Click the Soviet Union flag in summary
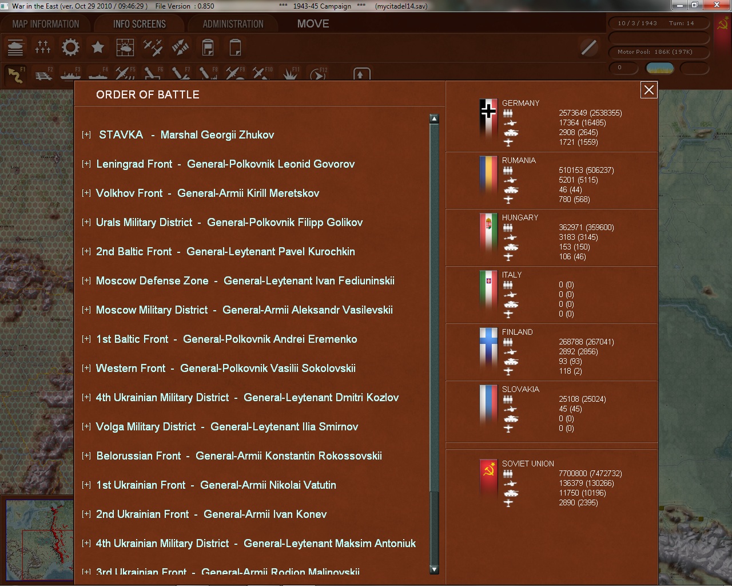The image size is (732, 586). [488, 480]
